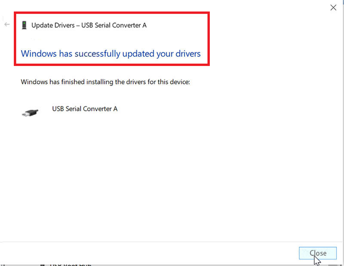Select the 'USB Serial Converter A' device name

(x=85, y=109)
